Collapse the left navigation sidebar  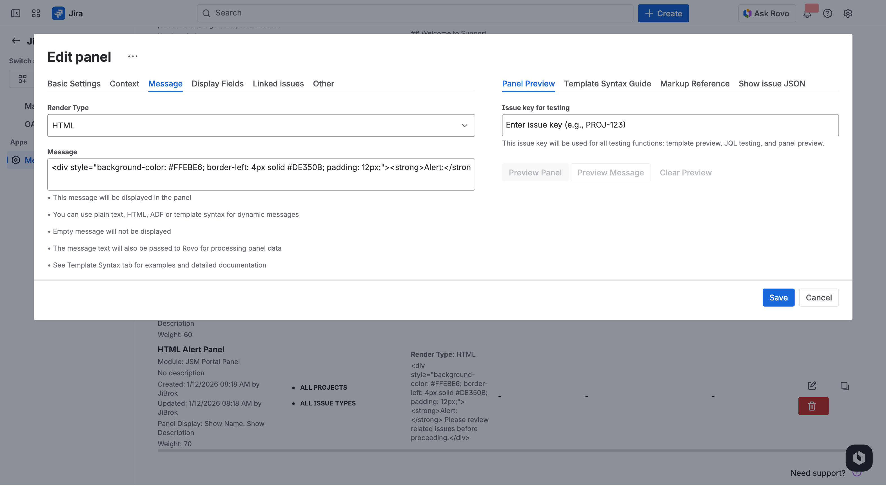pyautogui.click(x=15, y=13)
